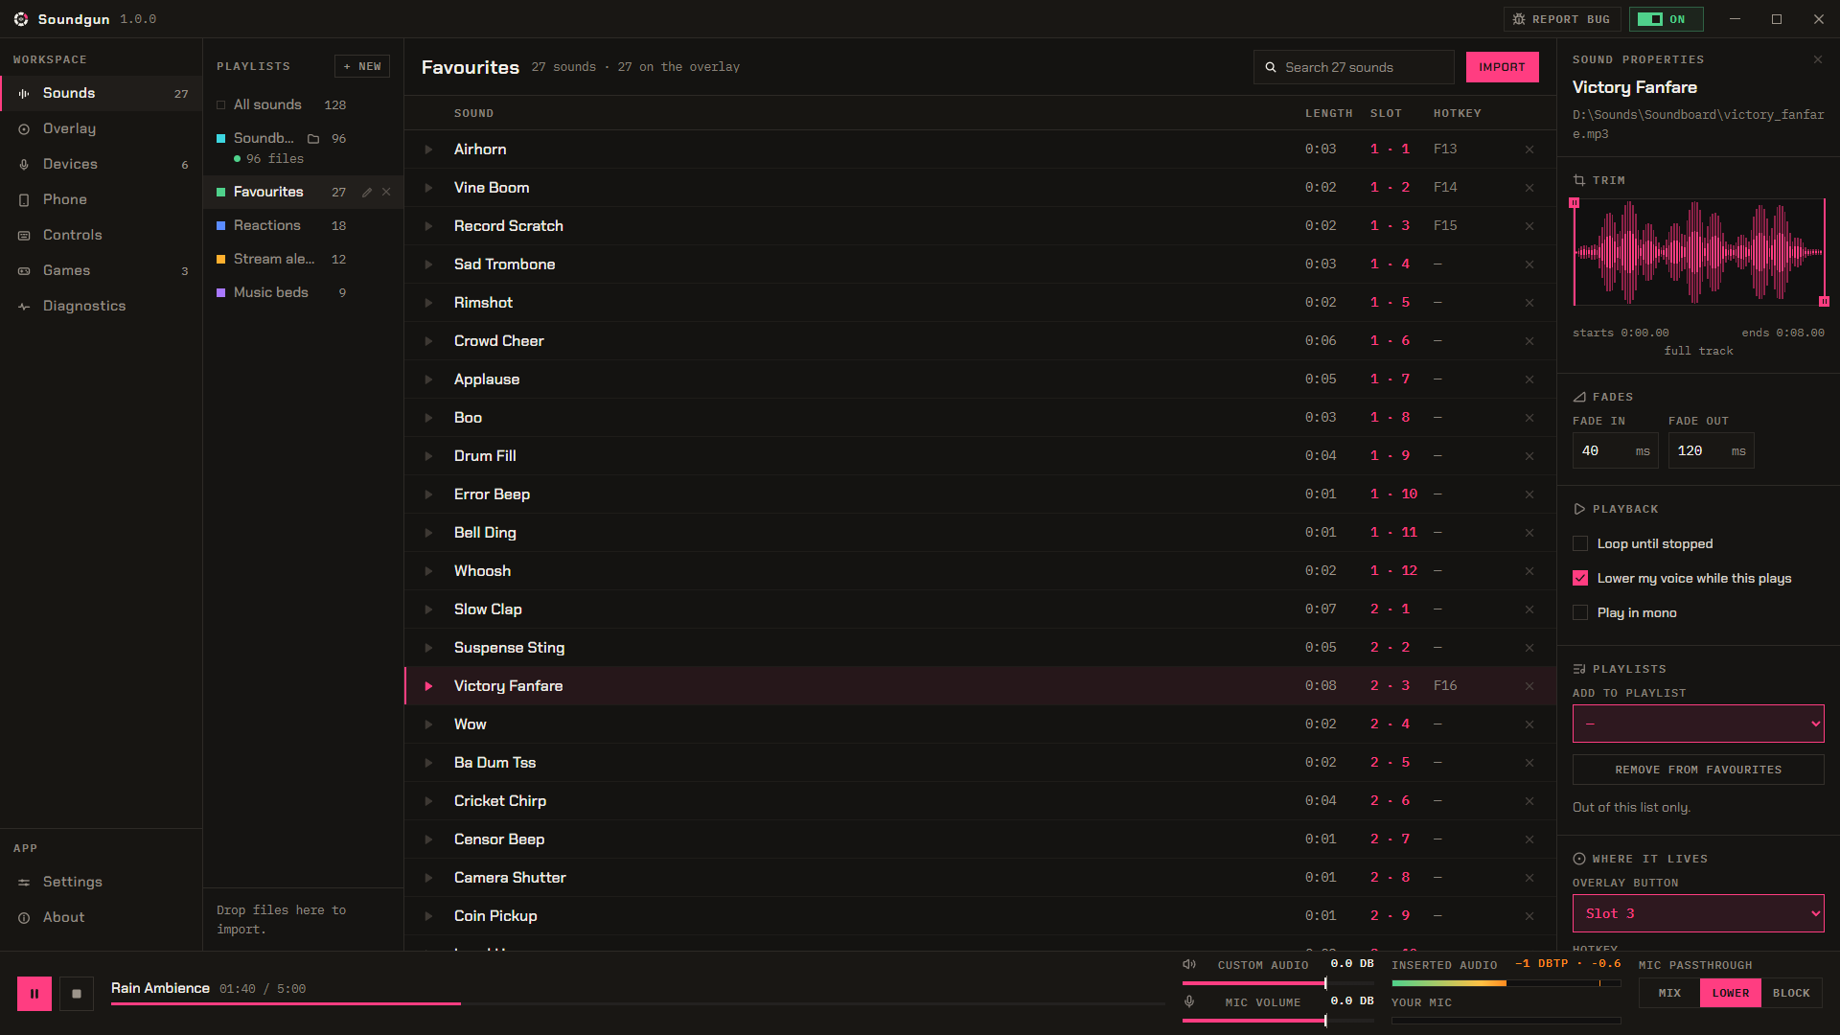Select the MIX mic passthrough mode
Screen dimensions: 1840x1035
click(1669, 994)
